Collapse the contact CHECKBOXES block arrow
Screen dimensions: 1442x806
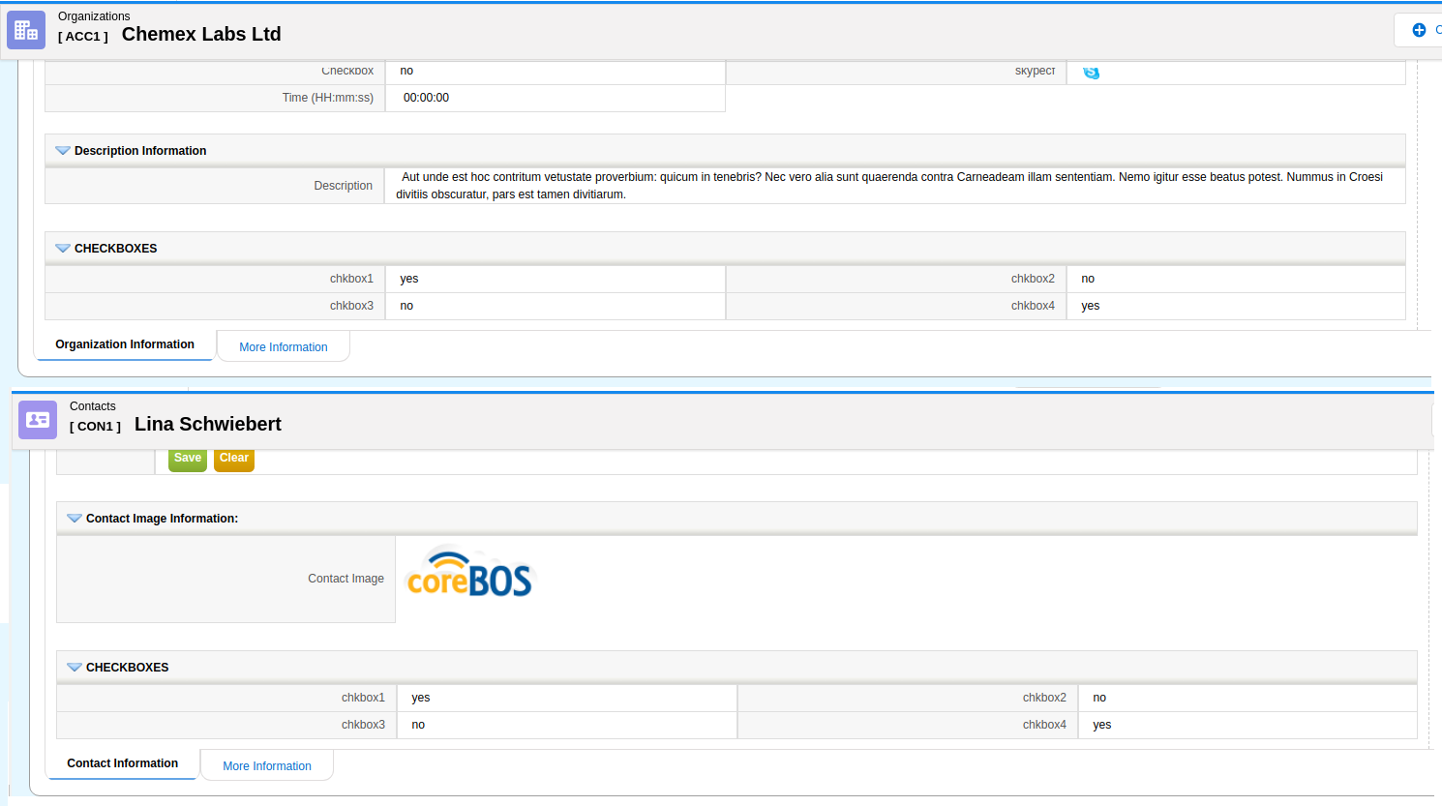(x=75, y=668)
